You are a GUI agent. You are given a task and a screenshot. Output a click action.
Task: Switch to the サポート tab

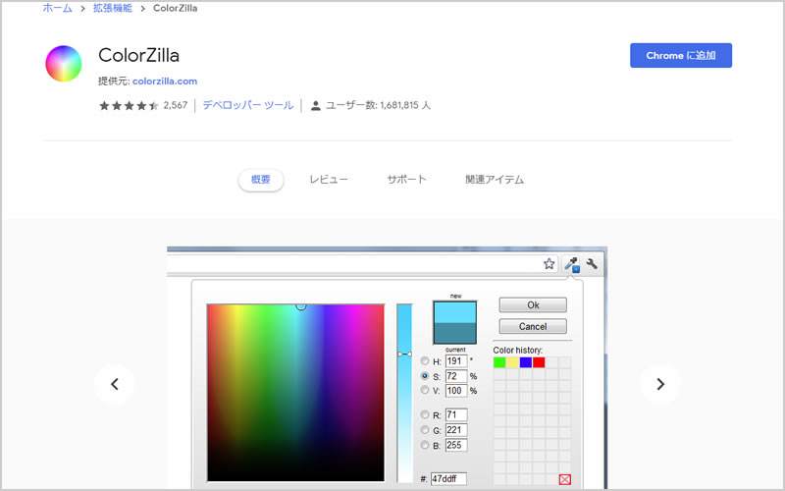(x=406, y=180)
